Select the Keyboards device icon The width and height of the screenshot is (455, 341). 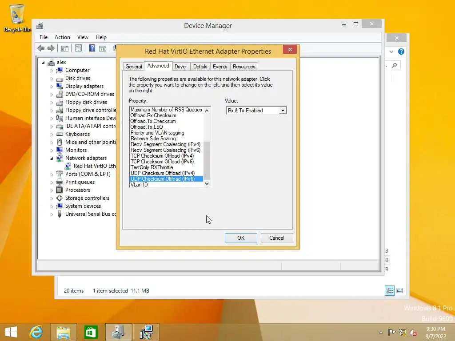[60, 134]
